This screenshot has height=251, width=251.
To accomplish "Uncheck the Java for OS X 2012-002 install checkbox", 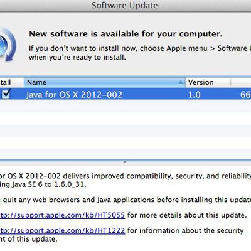I will tap(6, 94).
